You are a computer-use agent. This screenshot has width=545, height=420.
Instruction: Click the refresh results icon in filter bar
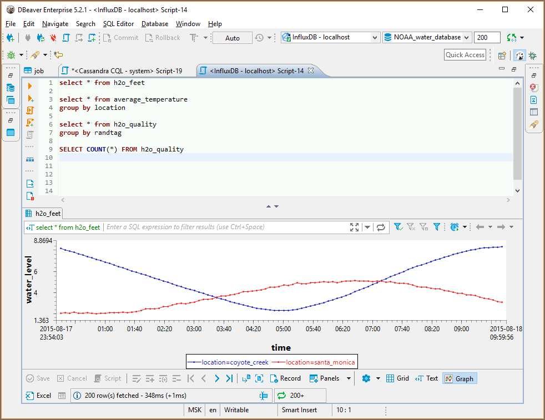pyautogui.click(x=381, y=227)
